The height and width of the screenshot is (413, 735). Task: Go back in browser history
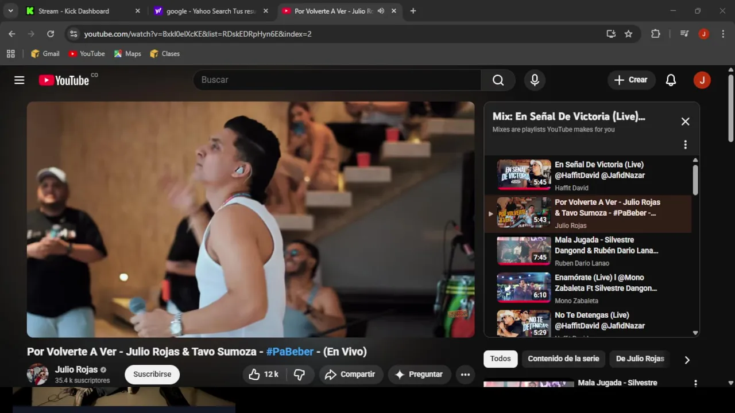(12, 34)
